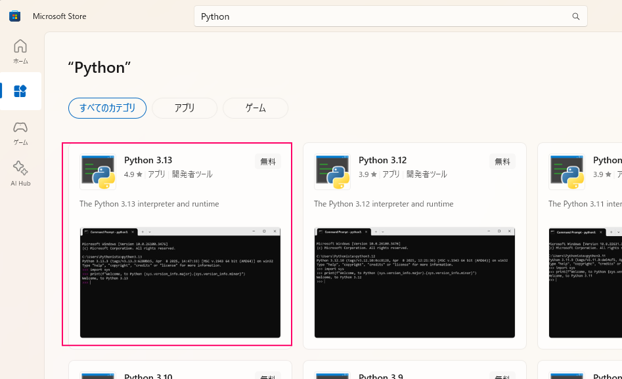Viewport: 622px width, 379px height.
Task: Click the 無料 button on Python 3.12
Action: coord(502,161)
